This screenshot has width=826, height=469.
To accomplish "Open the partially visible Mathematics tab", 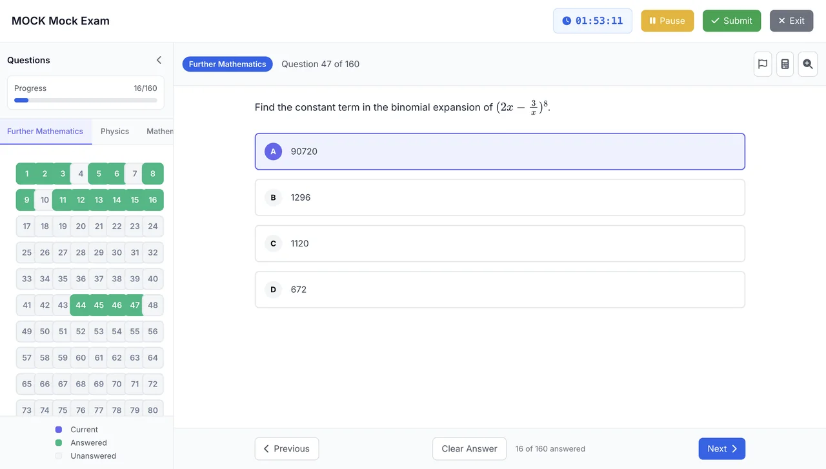I will pyautogui.click(x=159, y=131).
